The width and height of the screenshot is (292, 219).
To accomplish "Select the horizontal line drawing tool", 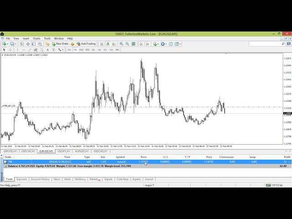I will click(23, 50).
